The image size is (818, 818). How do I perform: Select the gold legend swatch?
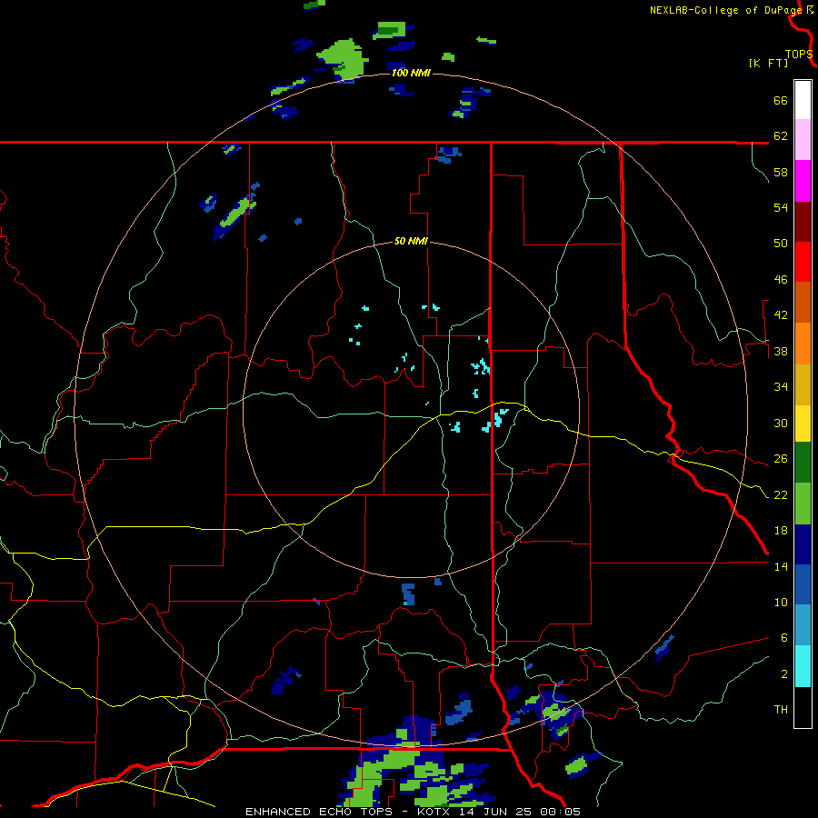point(803,384)
